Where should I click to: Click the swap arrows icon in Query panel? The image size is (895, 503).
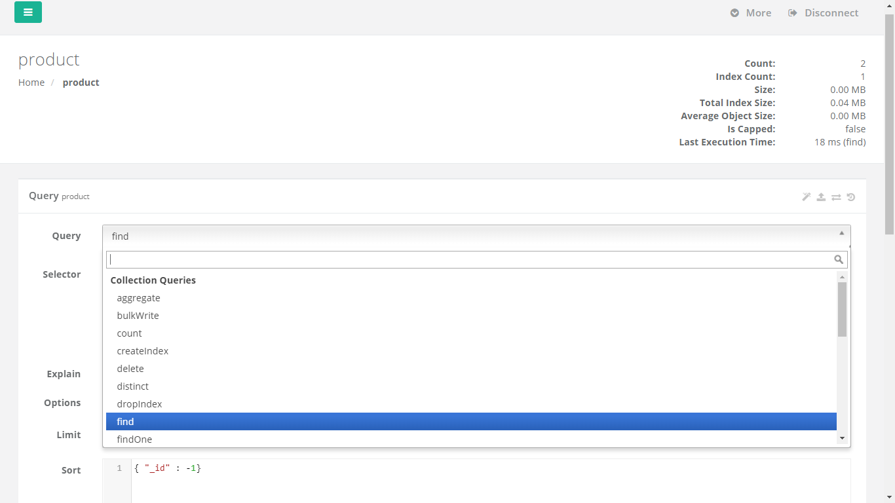[x=836, y=197]
